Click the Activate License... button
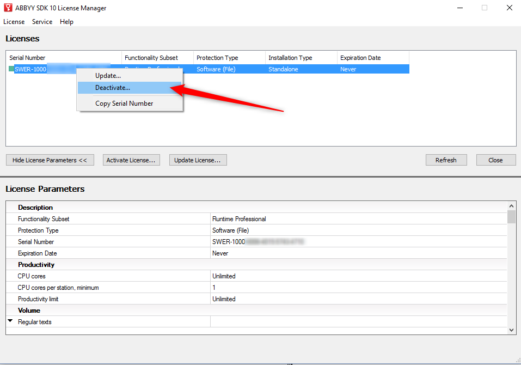The height and width of the screenshot is (365, 521). (131, 160)
